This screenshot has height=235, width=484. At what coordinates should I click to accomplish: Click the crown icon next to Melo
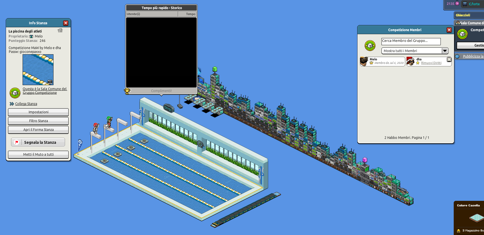tap(371, 63)
